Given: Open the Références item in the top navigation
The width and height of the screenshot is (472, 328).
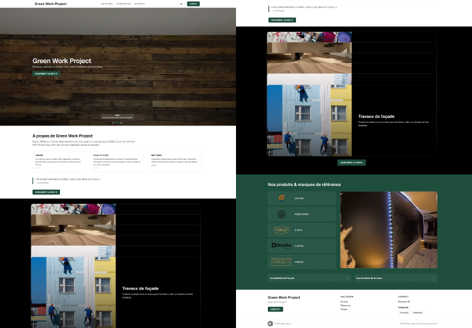Looking at the screenshot, I should click(123, 4).
